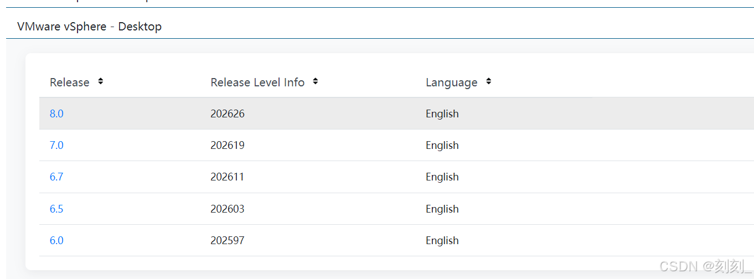Viewport: 754px width, 279px height.
Task: Open release 8.0 link
Action: click(56, 113)
